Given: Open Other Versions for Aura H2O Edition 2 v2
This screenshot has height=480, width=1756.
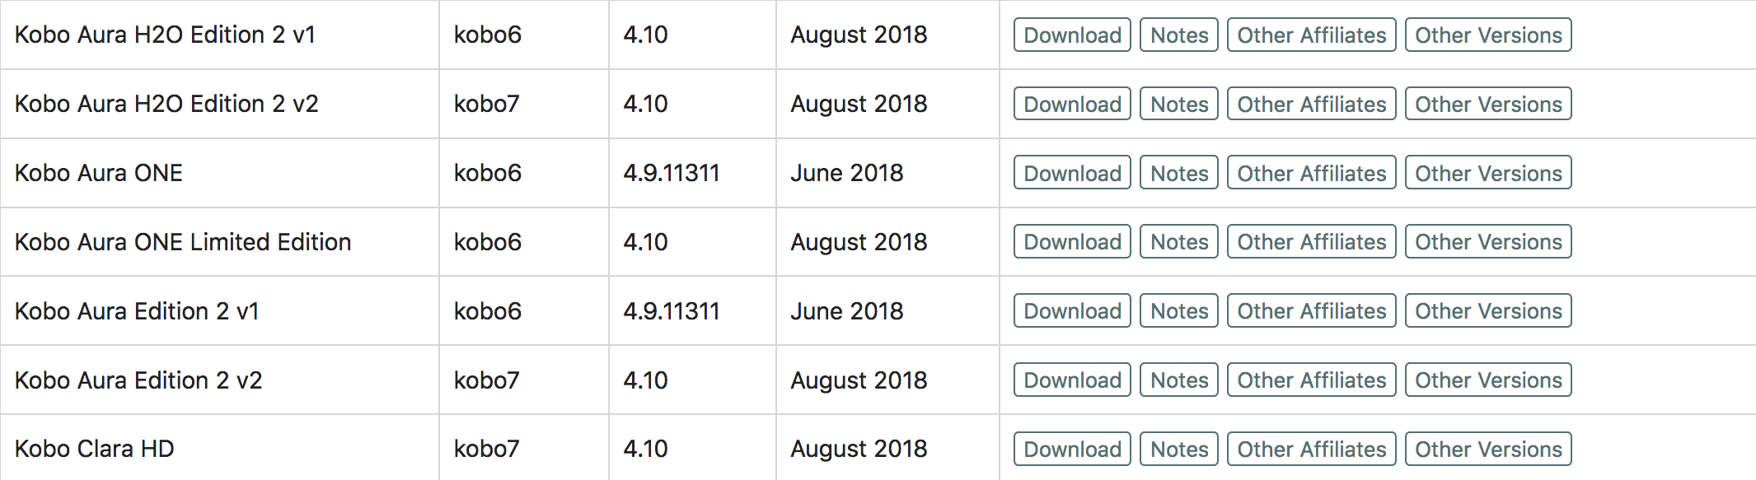Looking at the screenshot, I should pos(1488,105).
